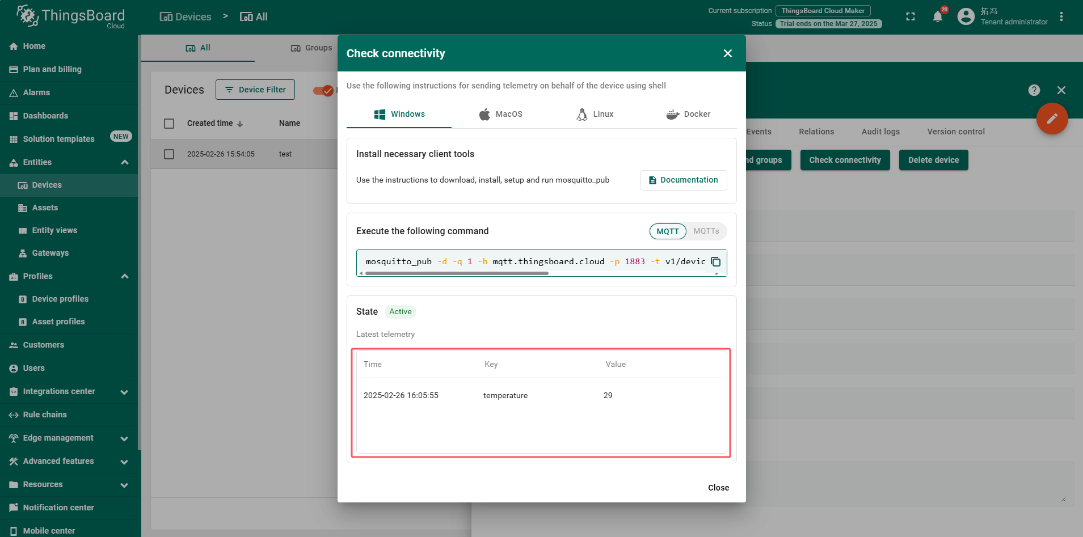The height and width of the screenshot is (537, 1083).
Task: Open the Documentation link button
Action: 684,180
